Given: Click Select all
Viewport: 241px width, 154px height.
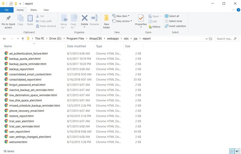Looking at the screenshot, I should click(x=172, y=16).
